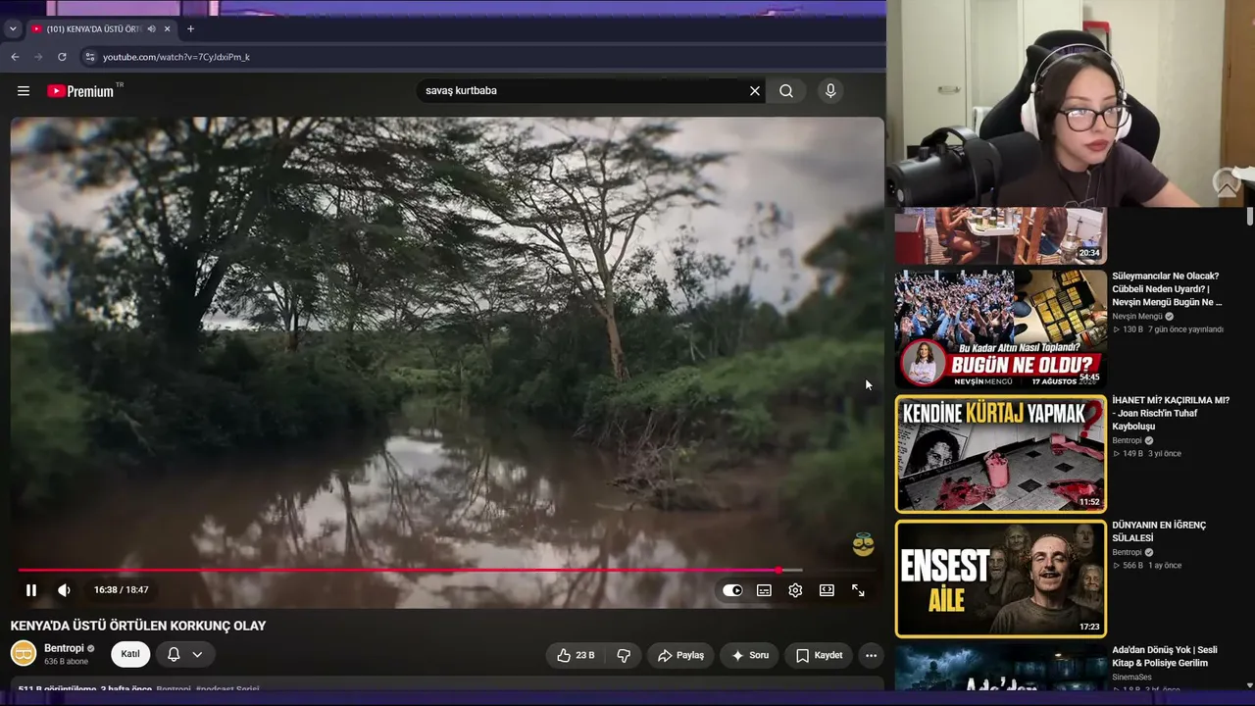Viewport: 1255px width, 706px height.
Task: Click the Katıl join button
Action: (130, 654)
